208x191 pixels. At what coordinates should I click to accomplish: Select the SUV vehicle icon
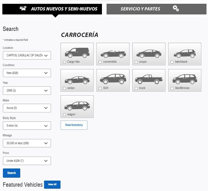[x=113, y=79]
